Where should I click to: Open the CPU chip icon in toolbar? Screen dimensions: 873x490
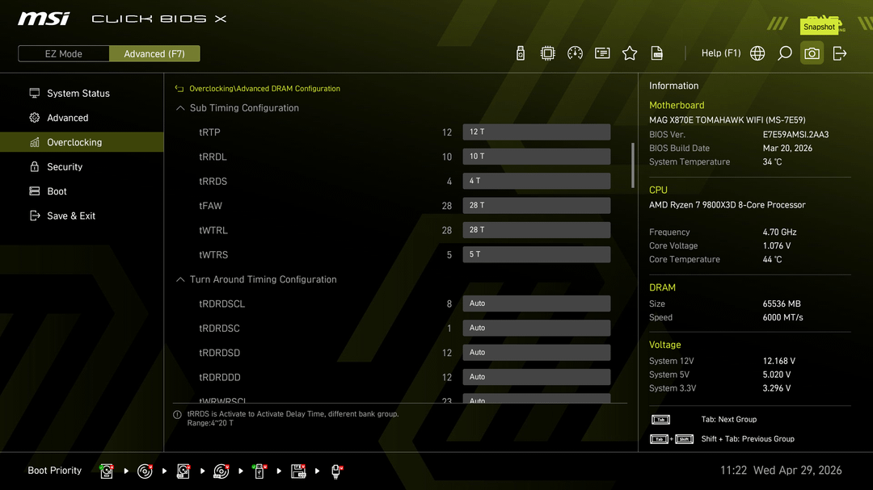coord(548,53)
